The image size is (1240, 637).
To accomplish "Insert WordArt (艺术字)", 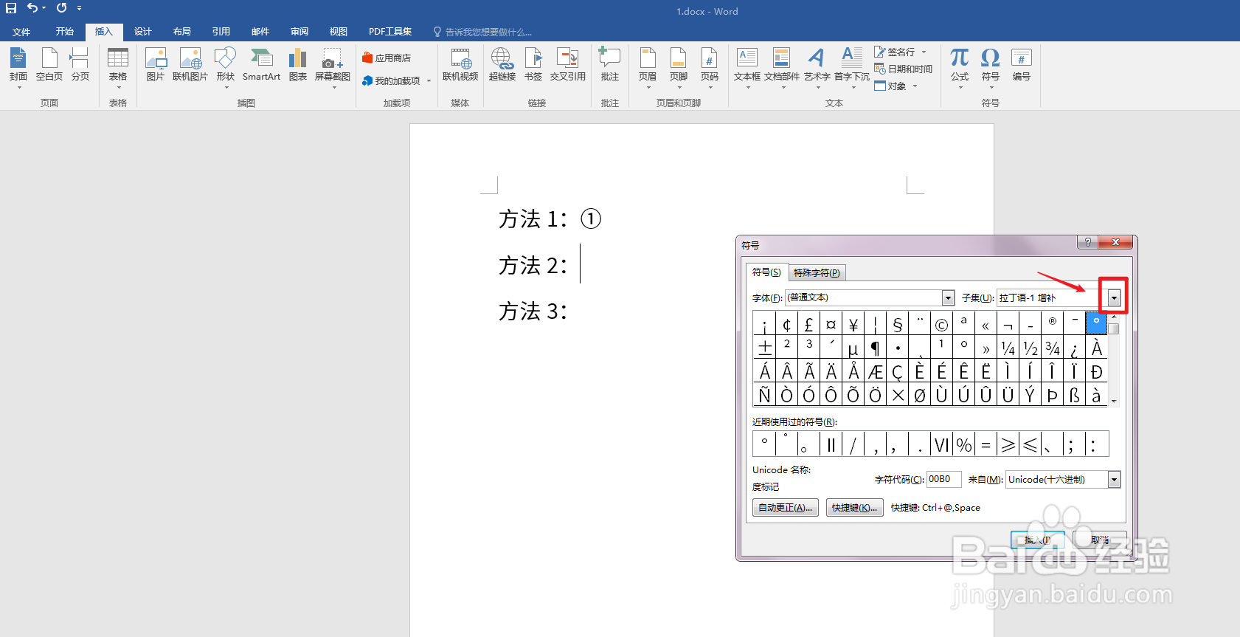I will pyautogui.click(x=817, y=66).
